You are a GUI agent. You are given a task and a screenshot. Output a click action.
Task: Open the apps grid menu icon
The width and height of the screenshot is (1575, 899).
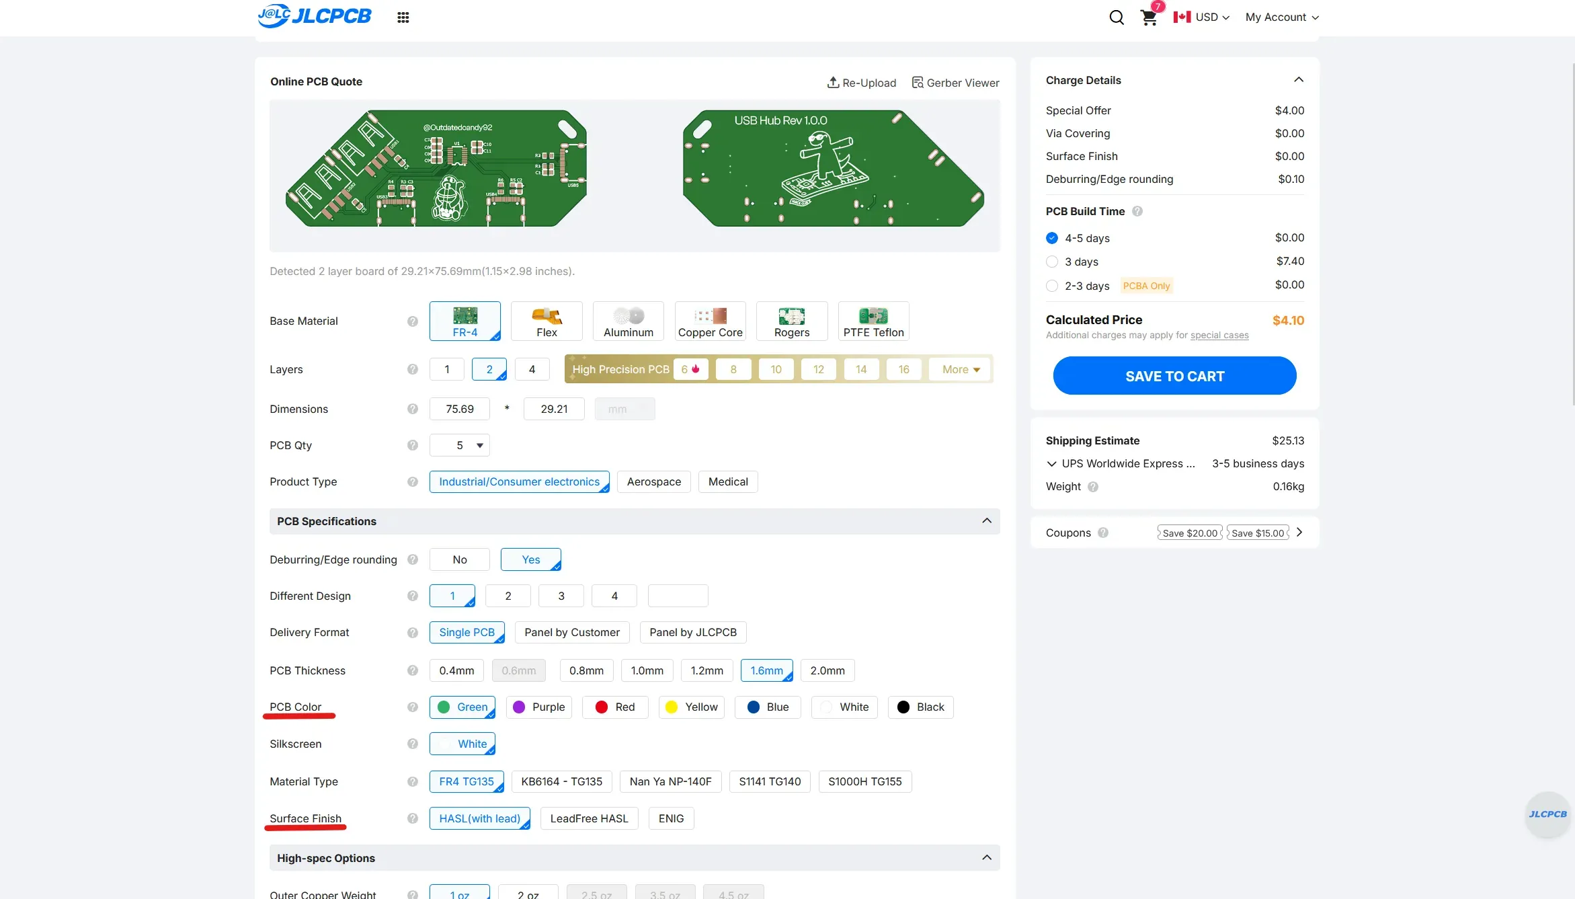[403, 17]
